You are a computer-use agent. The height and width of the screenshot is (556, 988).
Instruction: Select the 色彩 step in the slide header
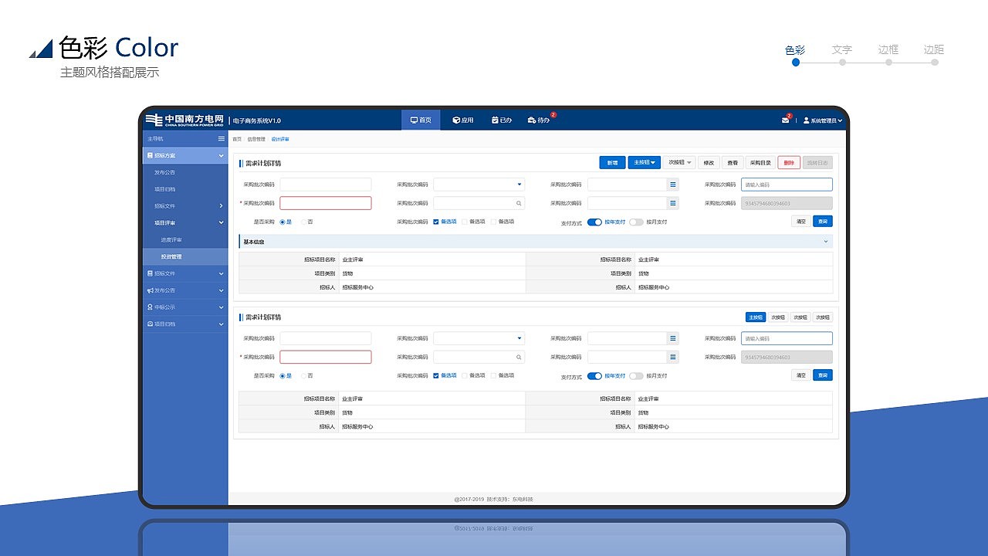tap(795, 49)
